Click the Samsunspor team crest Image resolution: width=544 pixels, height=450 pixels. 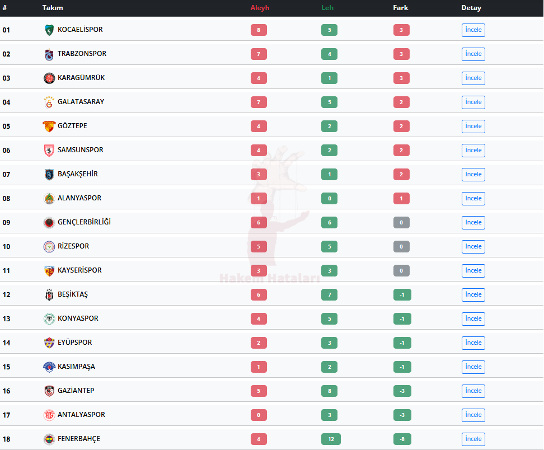[49, 150]
